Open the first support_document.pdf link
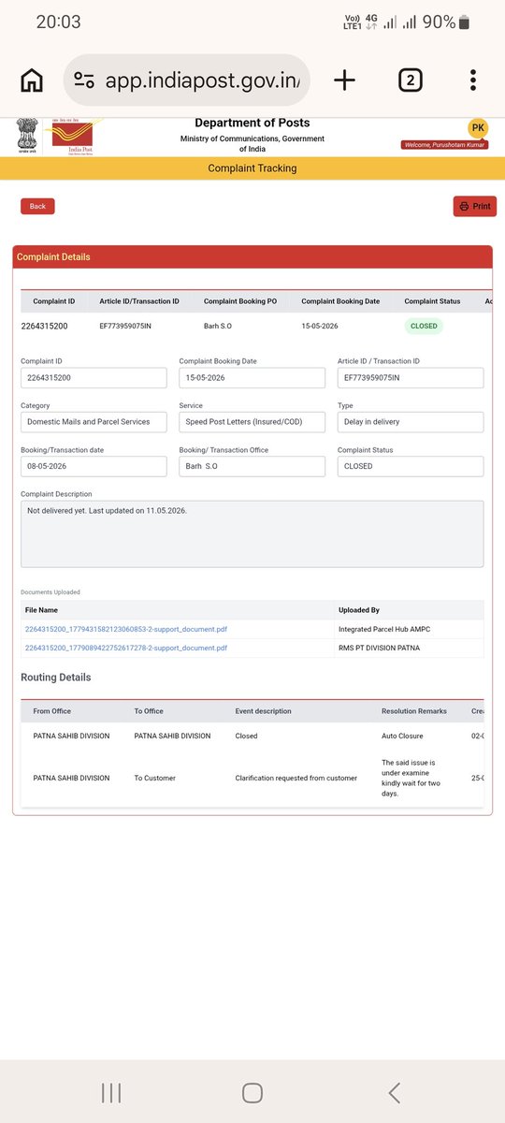 point(126,629)
